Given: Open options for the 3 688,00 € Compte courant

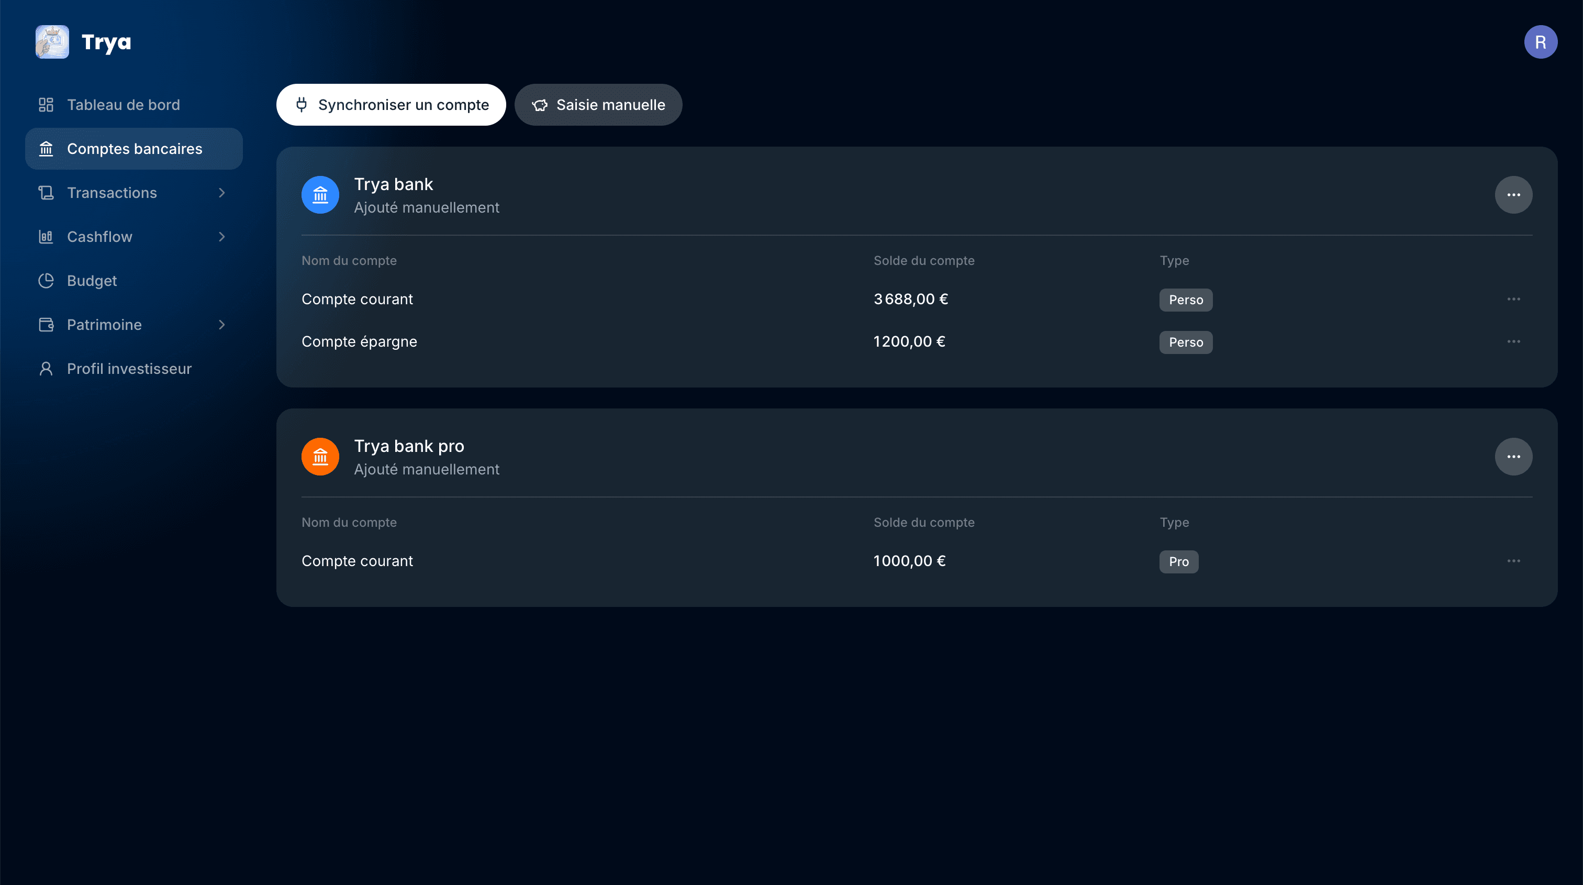Looking at the screenshot, I should pos(1513,300).
